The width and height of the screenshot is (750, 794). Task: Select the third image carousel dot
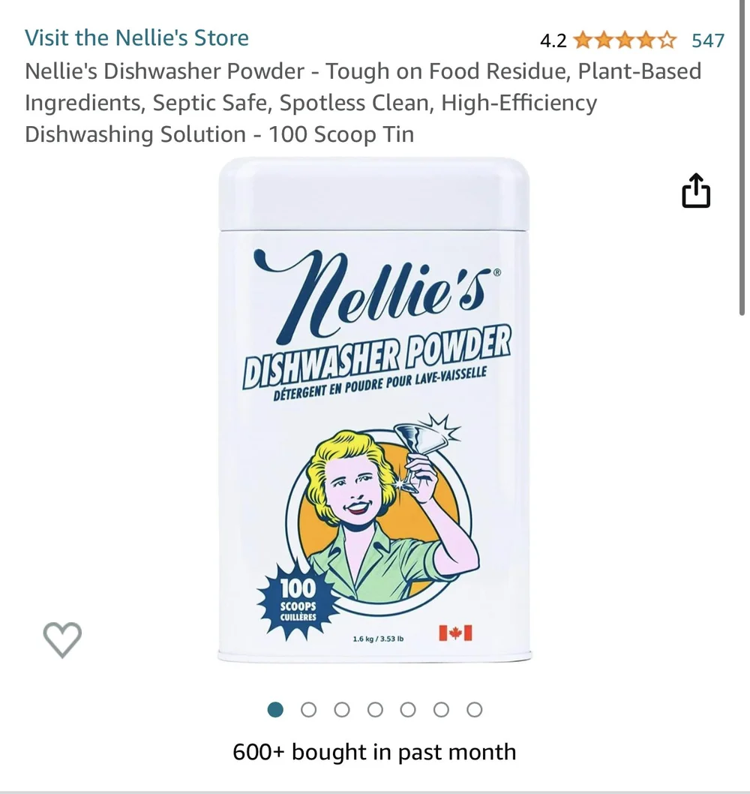click(342, 709)
